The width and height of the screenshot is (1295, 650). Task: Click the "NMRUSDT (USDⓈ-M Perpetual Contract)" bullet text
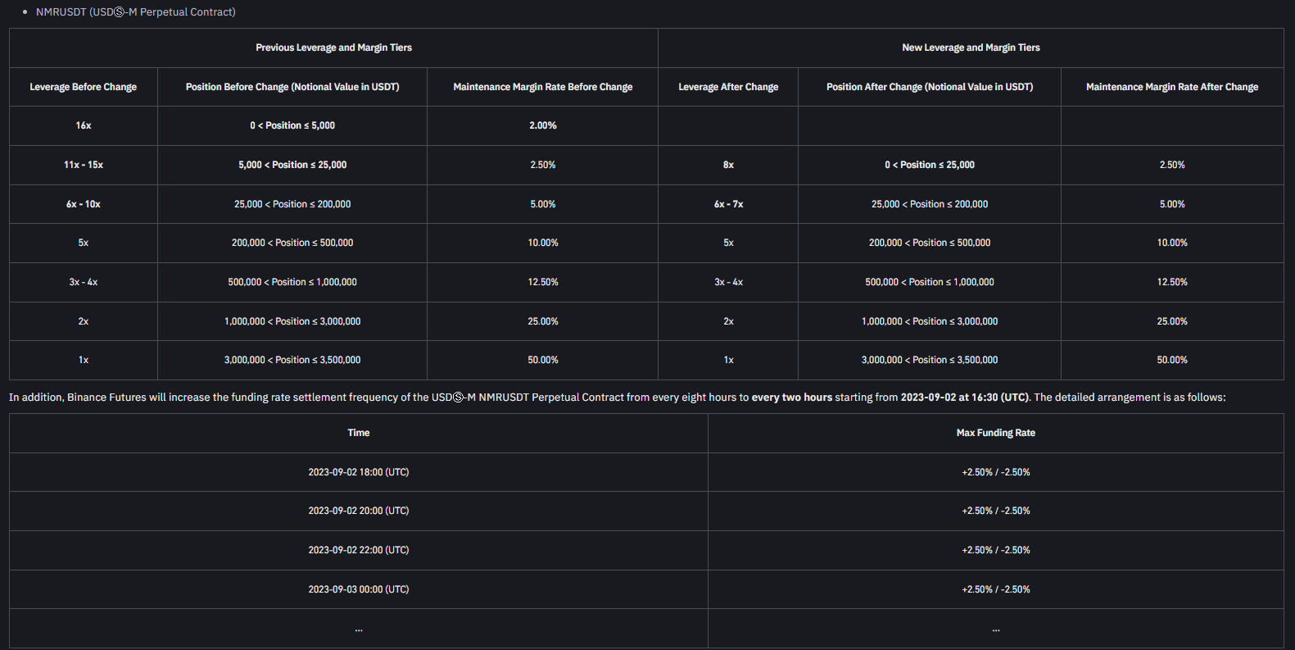click(x=135, y=12)
